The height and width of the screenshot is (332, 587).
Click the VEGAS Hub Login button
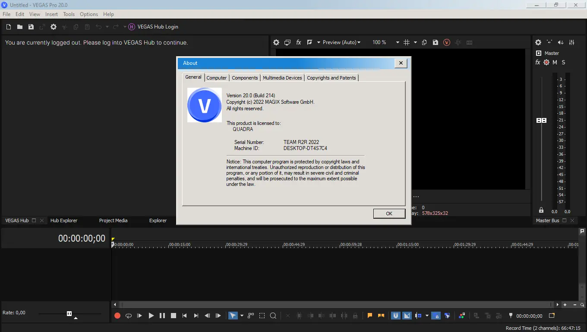point(153,27)
